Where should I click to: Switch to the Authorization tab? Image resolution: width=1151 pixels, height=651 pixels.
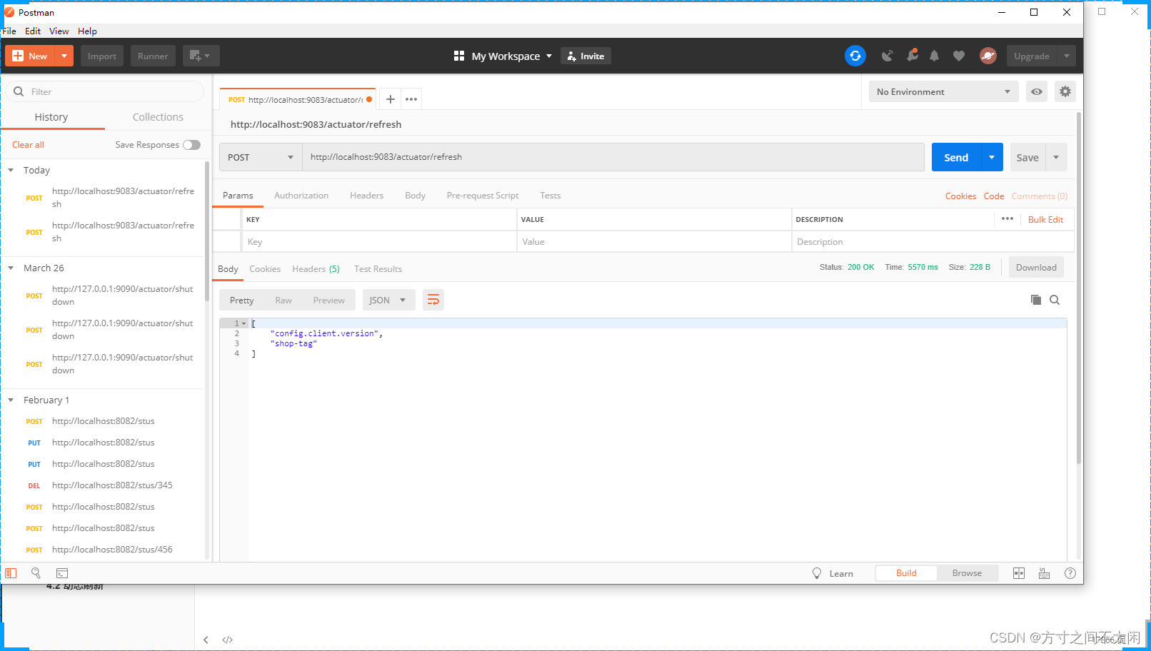tap(301, 195)
